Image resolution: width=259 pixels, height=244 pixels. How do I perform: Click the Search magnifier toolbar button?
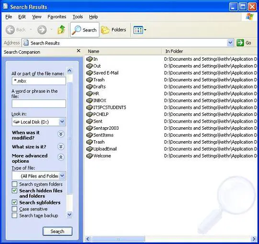(85, 30)
